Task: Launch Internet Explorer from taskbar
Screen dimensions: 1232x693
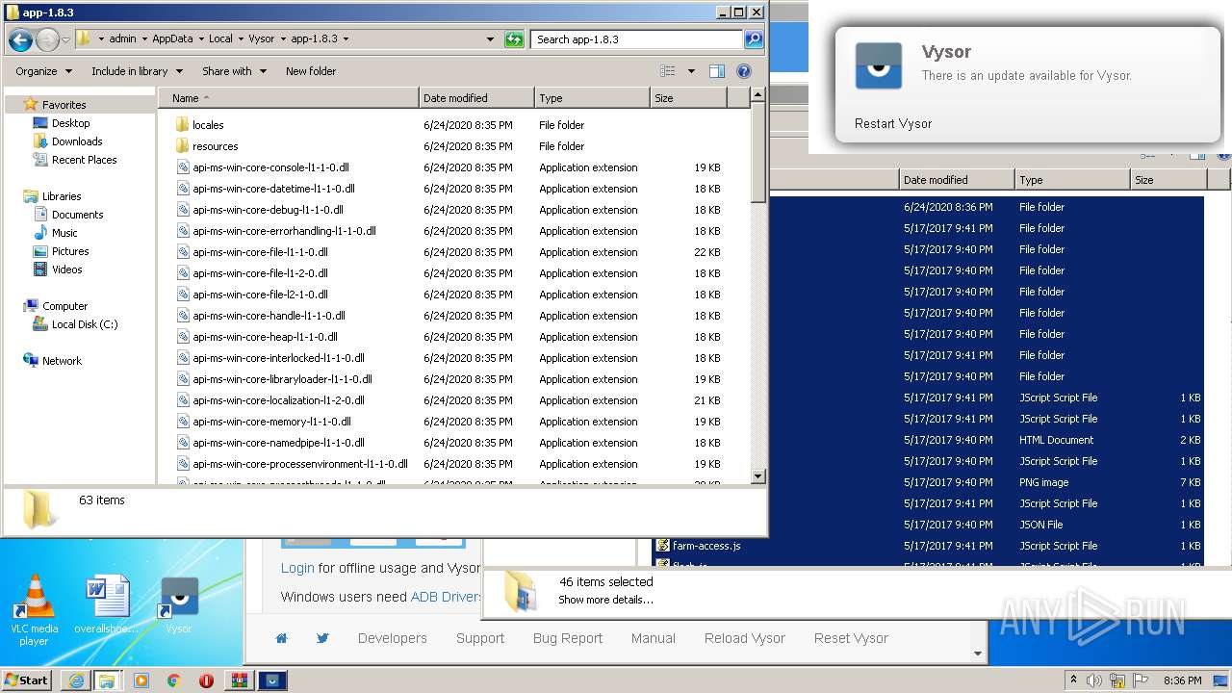Action: pyautogui.click(x=75, y=680)
